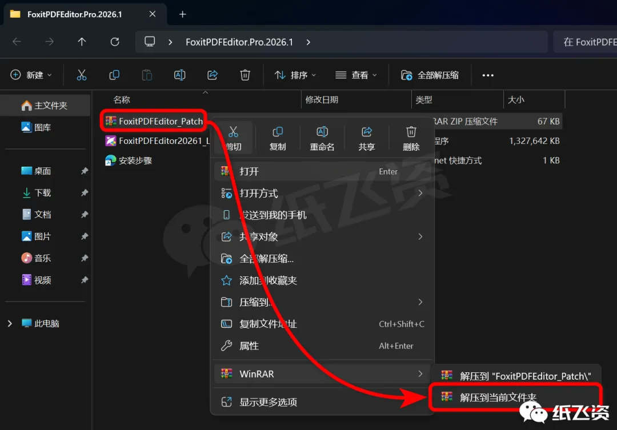617x430 pixels.
Task: Click 复制 in the context menu
Action: click(278, 139)
